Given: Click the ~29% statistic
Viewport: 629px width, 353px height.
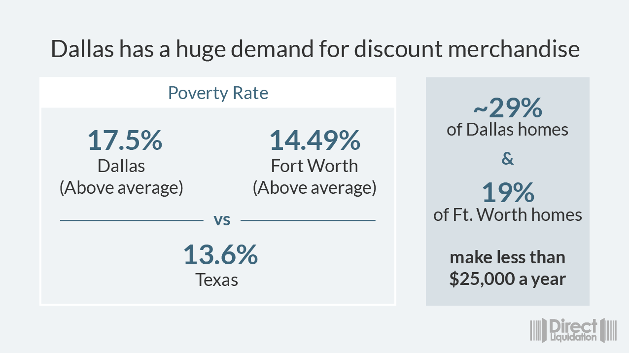Looking at the screenshot, I should coord(508,108).
